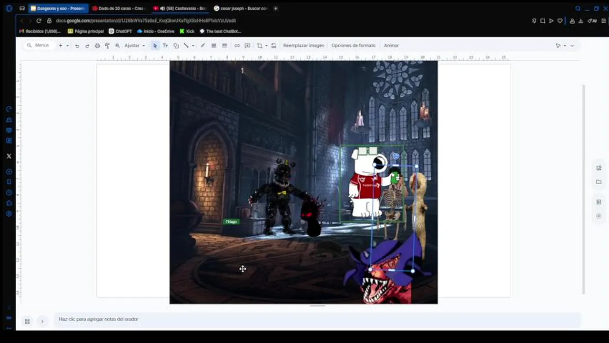Click the browser search magnifier icon
Screen dimensions: 609x343
(x=578, y=8)
